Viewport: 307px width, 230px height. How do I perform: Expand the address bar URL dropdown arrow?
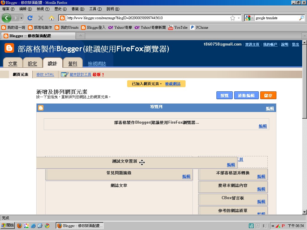[x=239, y=18]
